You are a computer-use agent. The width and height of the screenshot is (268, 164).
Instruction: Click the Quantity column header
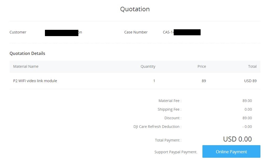[148, 66]
